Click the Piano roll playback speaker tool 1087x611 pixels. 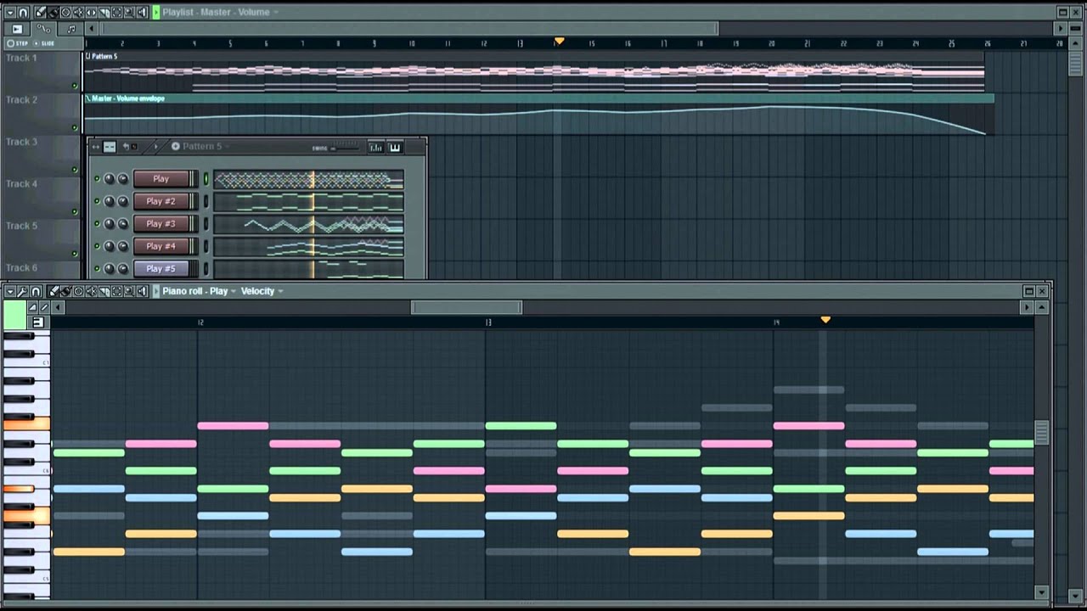click(142, 291)
